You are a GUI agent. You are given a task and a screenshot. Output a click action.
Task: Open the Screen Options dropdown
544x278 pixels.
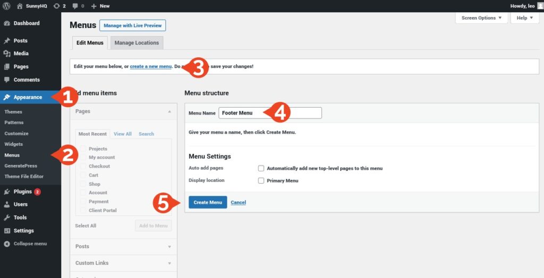pos(481,18)
